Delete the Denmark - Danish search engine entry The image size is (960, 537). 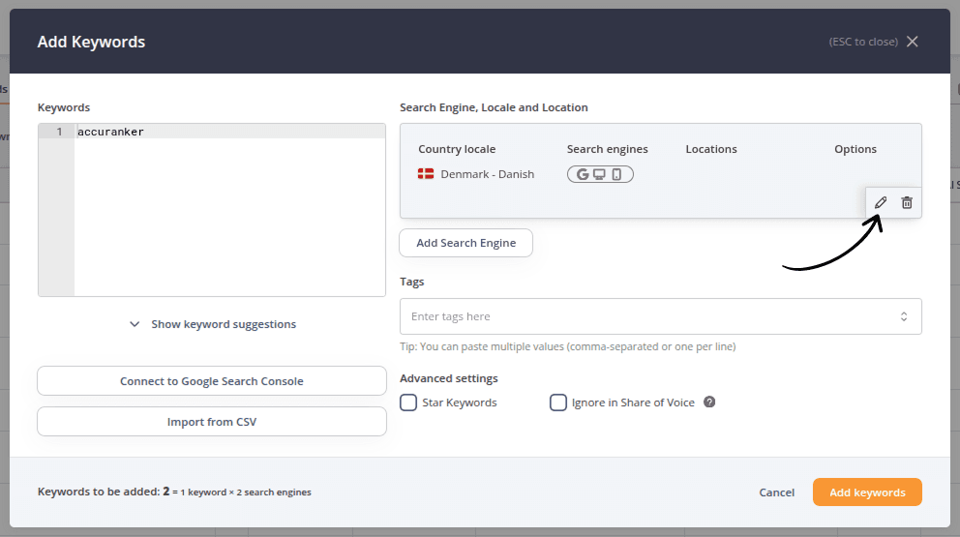pyautogui.click(x=907, y=202)
